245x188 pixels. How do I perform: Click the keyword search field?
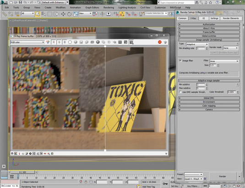(177, 3)
